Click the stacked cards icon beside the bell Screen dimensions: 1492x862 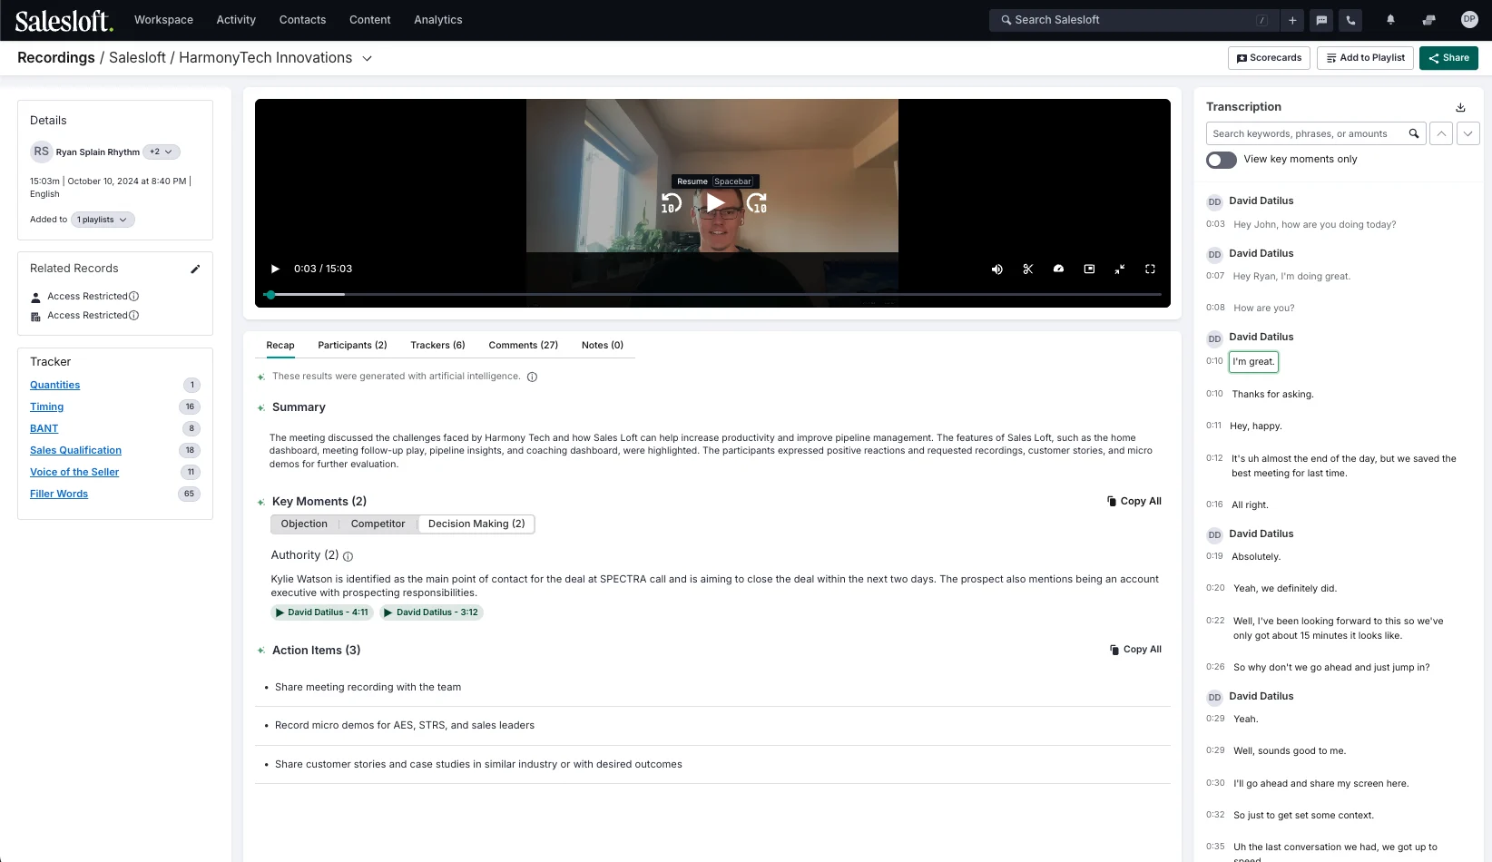[x=1428, y=20]
